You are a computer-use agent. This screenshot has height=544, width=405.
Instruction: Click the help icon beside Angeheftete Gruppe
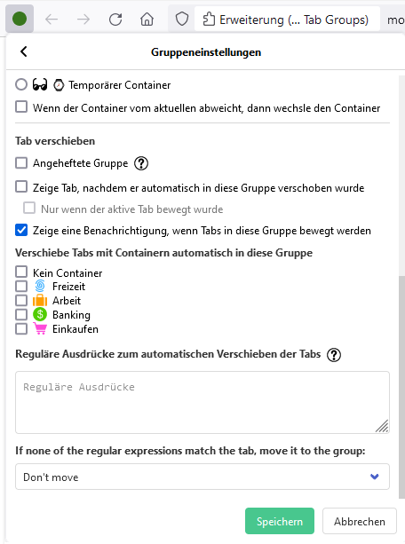click(x=141, y=163)
